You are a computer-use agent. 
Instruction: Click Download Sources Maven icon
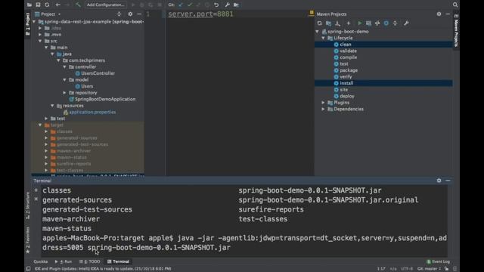tap(337, 23)
